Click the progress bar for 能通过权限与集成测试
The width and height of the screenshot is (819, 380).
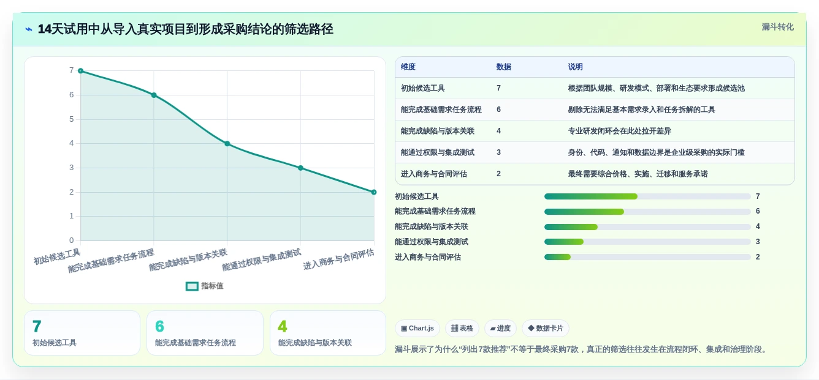pos(647,242)
